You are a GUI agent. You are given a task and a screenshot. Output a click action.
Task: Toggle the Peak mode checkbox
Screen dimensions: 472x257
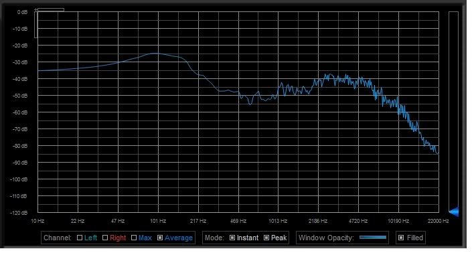(266, 238)
